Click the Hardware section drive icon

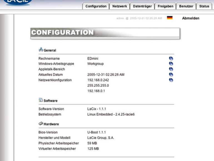click(x=41, y=123)
